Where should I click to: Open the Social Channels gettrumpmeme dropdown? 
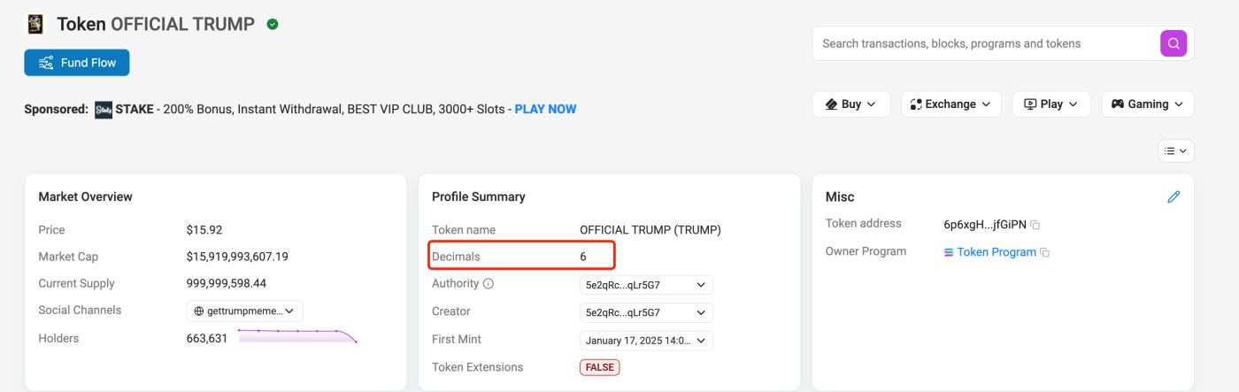click(244, 311)
